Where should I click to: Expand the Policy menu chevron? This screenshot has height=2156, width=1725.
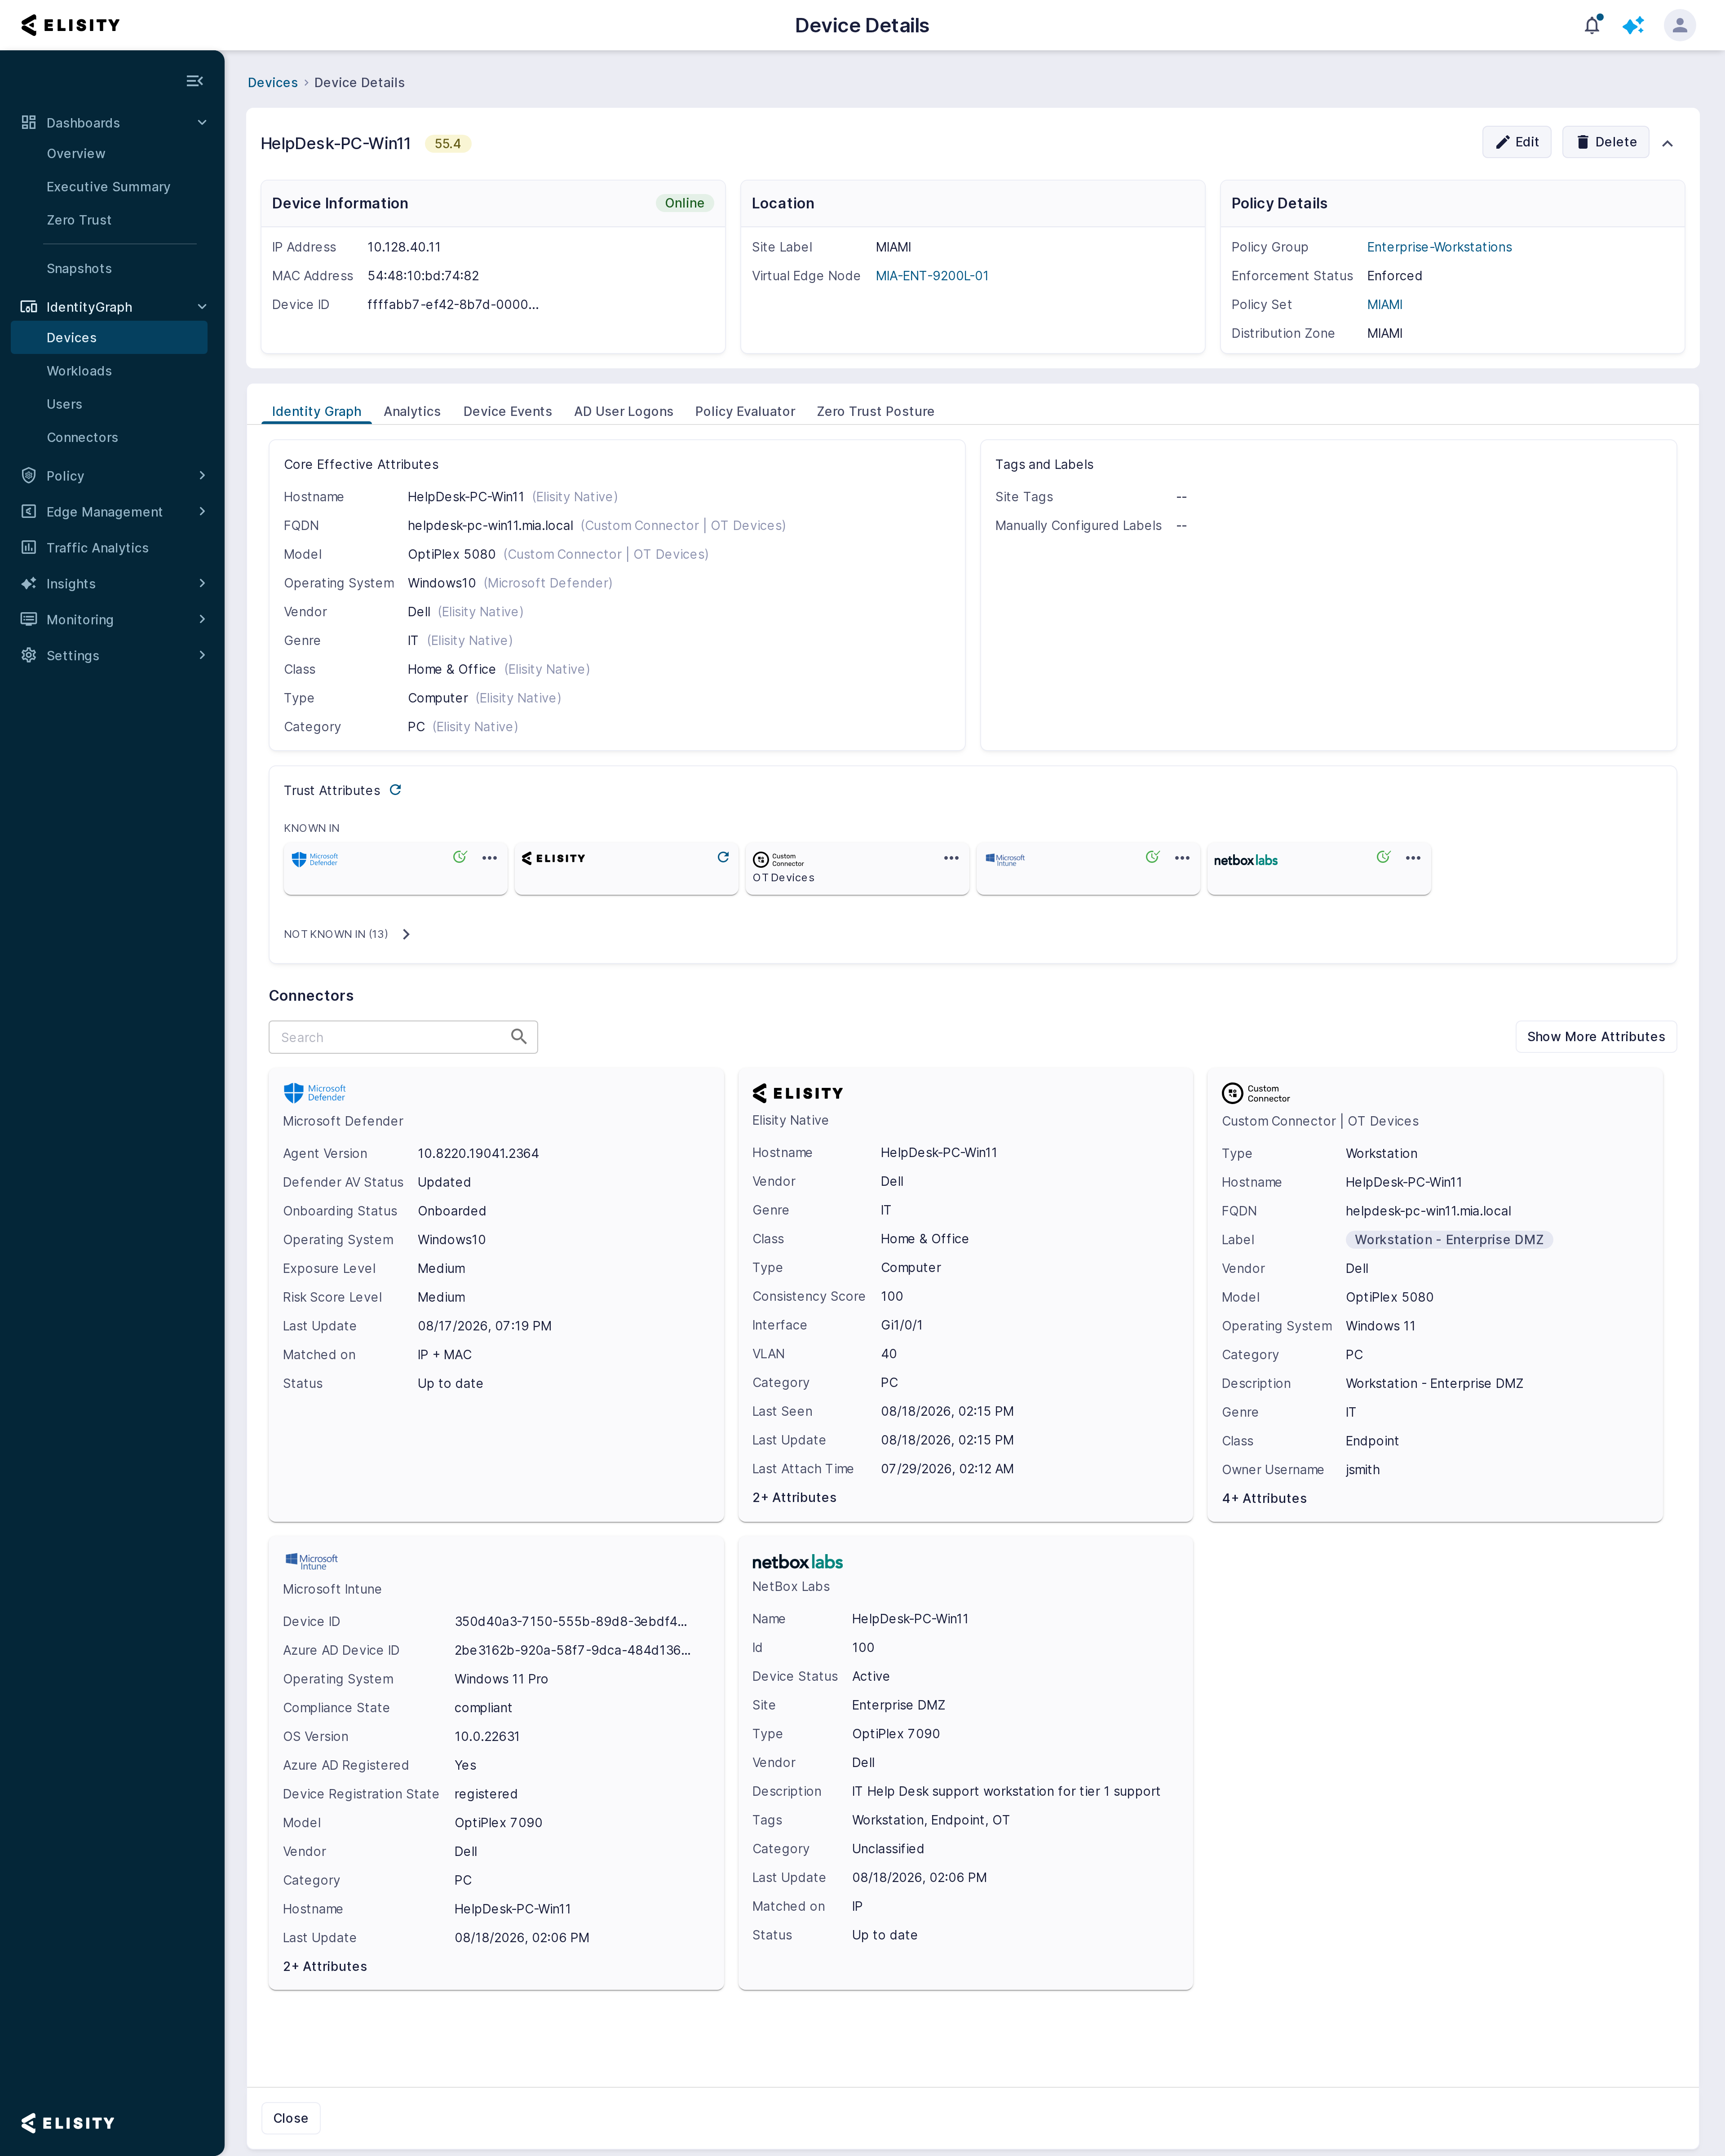(x=202, y=475)
